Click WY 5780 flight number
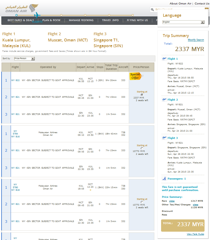210x240 pixels. click(15, 186)
